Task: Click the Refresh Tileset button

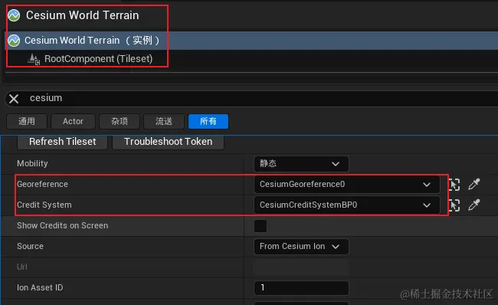Action: [x=63, y=142]
